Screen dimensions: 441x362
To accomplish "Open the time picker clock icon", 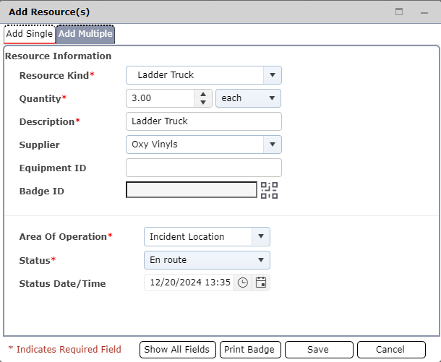I will [x=243, y=283].
